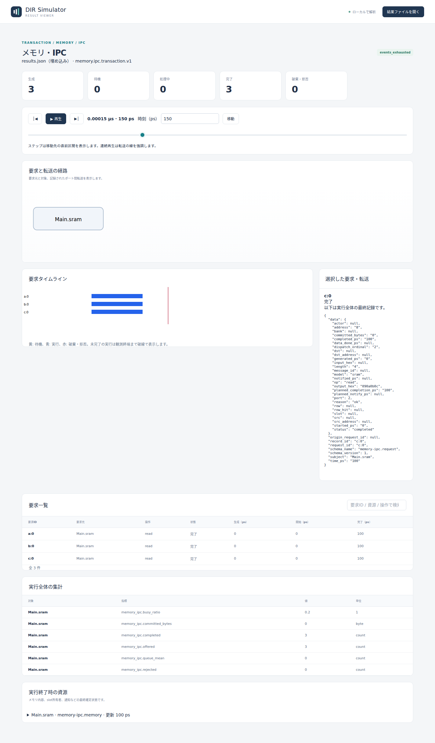Click the 待機 summary card

[119, 86]
